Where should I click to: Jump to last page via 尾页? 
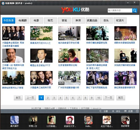click(x=121, y=98)
